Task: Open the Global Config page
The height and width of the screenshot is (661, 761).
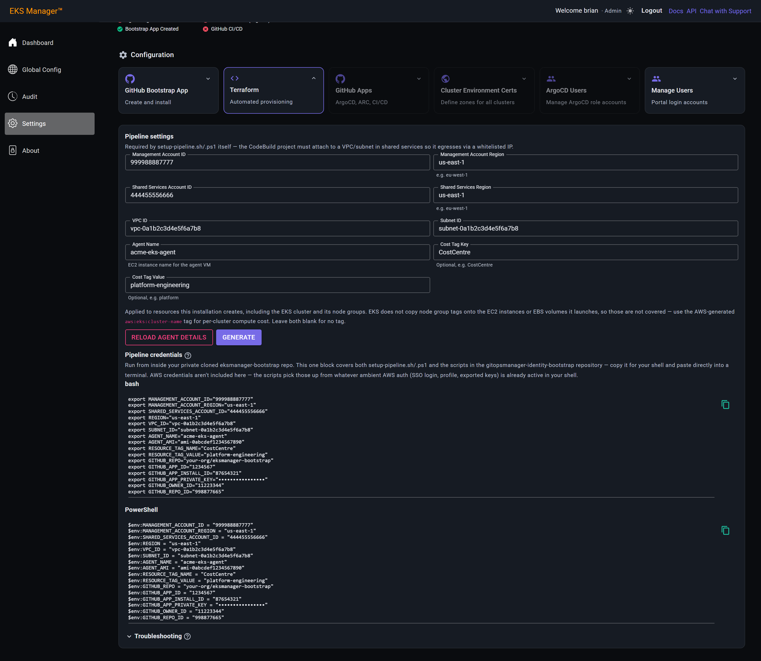Action: [x=49, y=70]
